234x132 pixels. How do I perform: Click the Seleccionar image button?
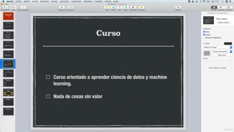[222, 55]
